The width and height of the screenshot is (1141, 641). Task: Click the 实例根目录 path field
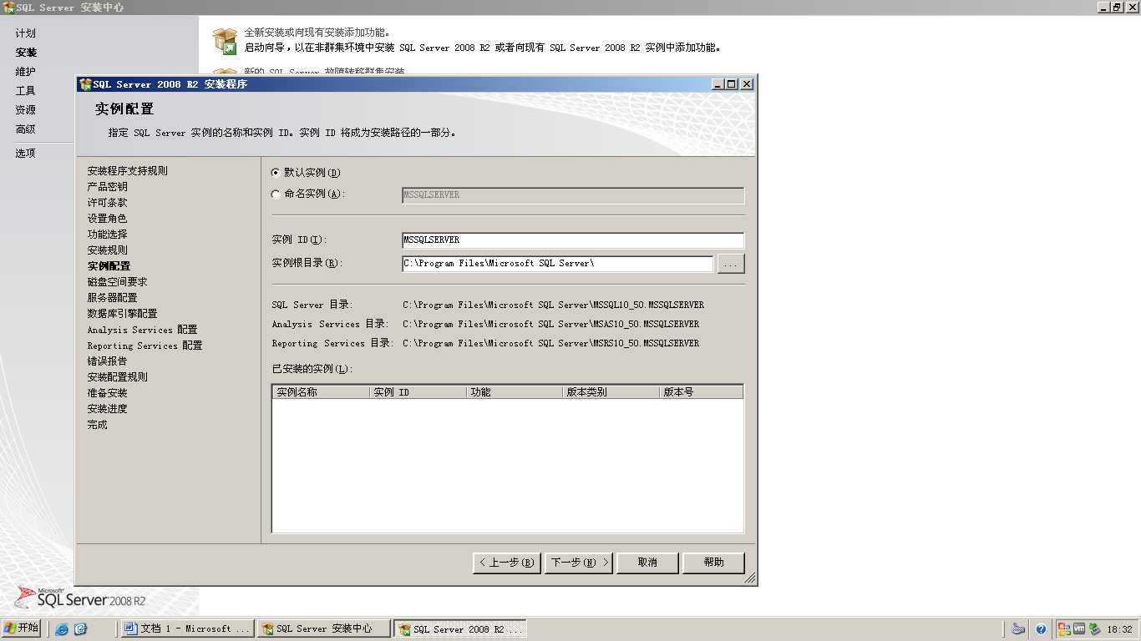click(558, 264)
